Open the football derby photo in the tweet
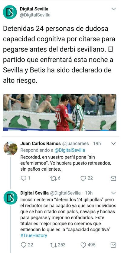This screenshot has height=254, width=121. (x=60, y=113)
